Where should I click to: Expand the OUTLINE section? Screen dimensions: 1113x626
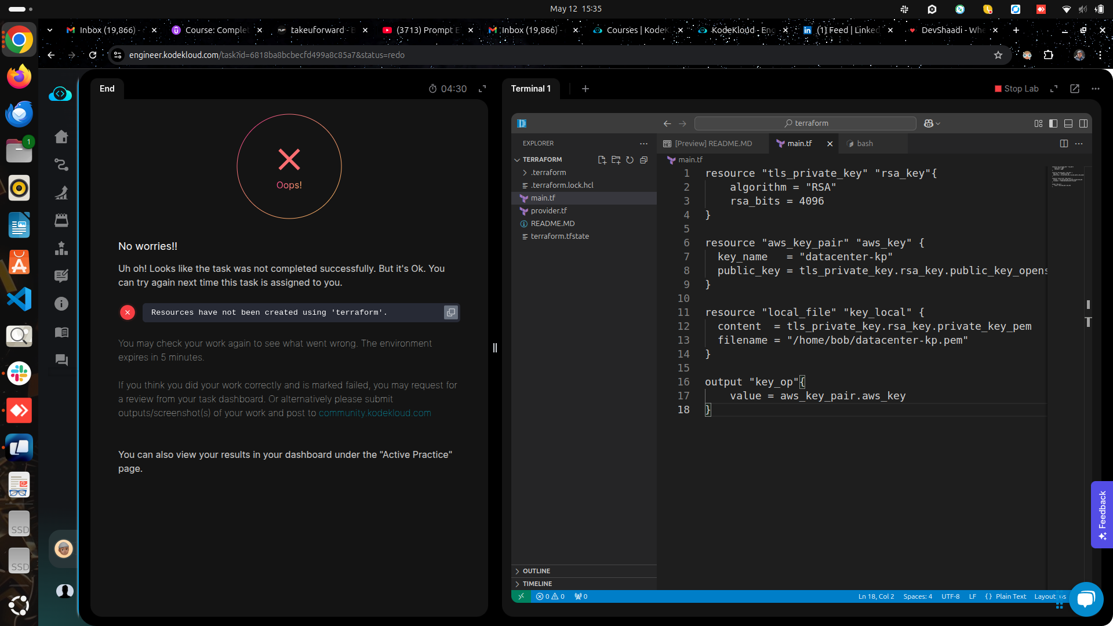(536, 571)
